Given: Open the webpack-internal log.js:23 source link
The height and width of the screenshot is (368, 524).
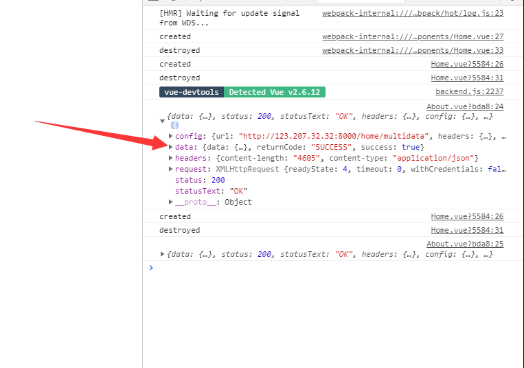Looking at the screenshot, I should coord(413,13).
